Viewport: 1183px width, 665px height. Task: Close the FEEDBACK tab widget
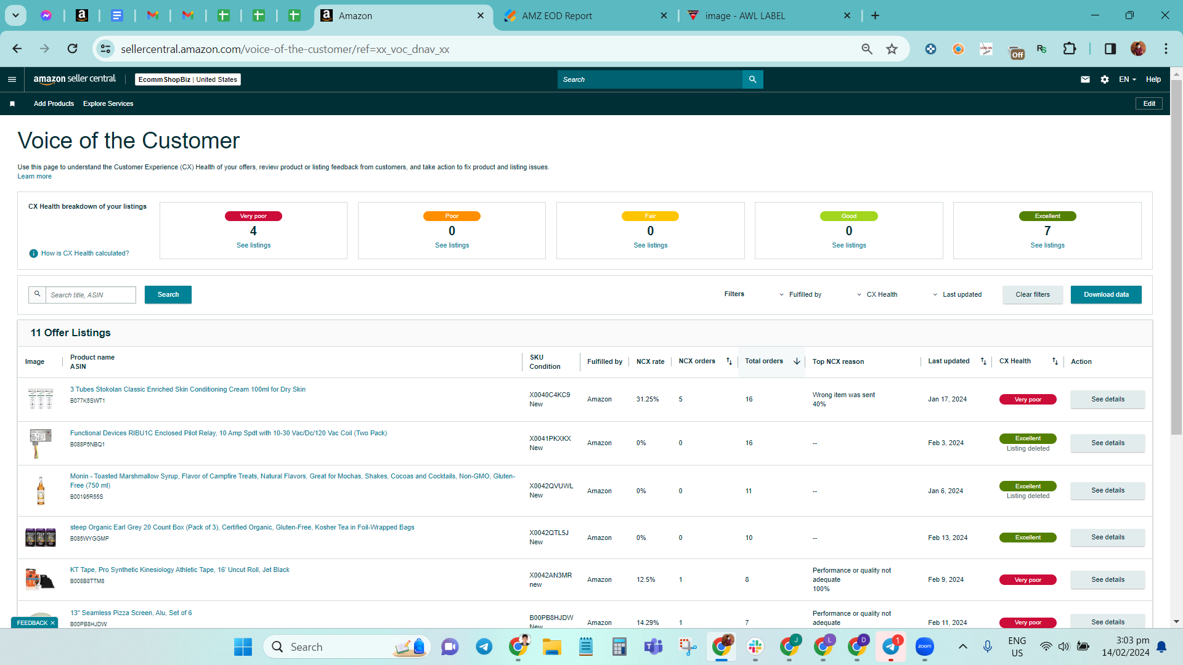click(x=52, y=623)
